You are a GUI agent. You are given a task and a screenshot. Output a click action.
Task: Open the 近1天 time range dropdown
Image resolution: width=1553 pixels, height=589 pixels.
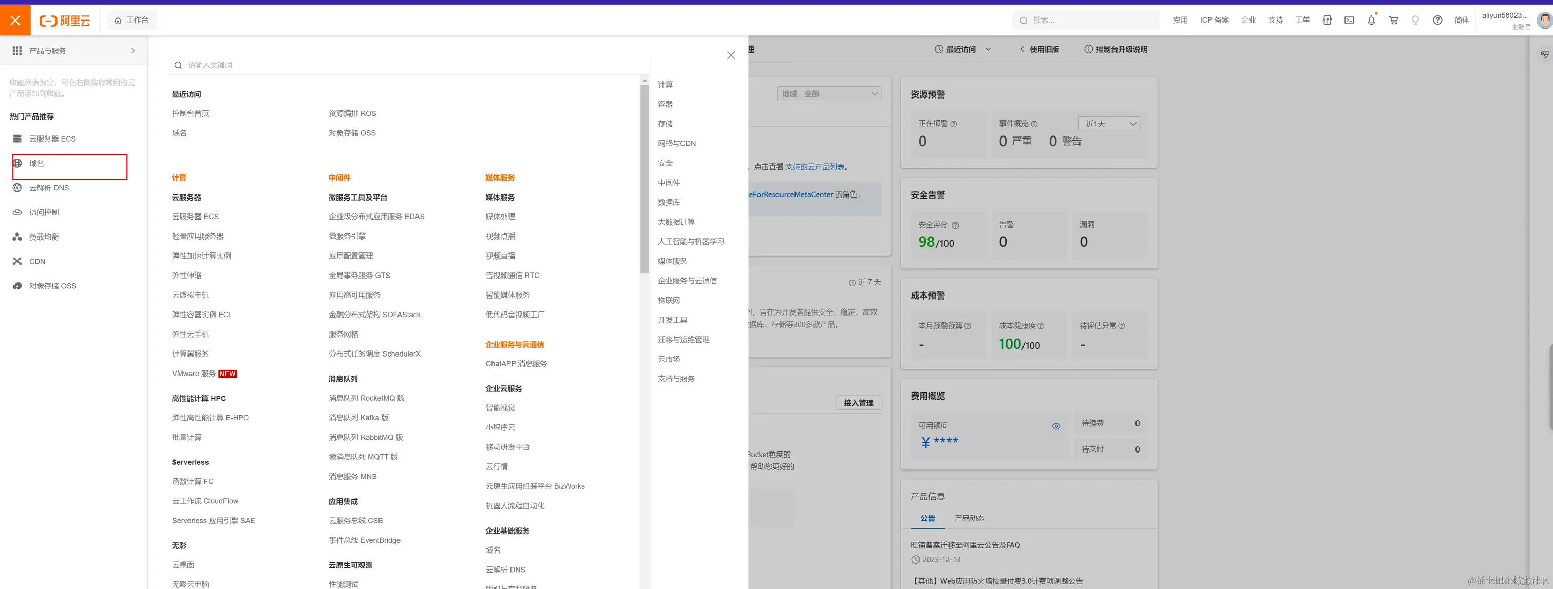(1108, 124)
